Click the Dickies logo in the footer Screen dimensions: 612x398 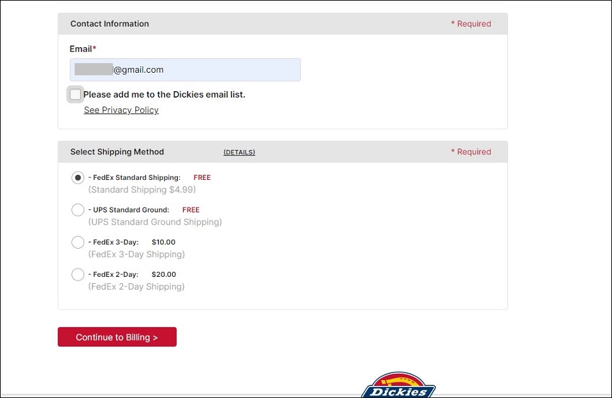point(398,385)
